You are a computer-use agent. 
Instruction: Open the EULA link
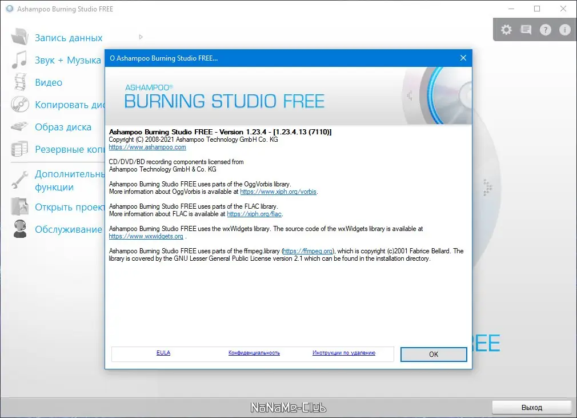[163, 352]
